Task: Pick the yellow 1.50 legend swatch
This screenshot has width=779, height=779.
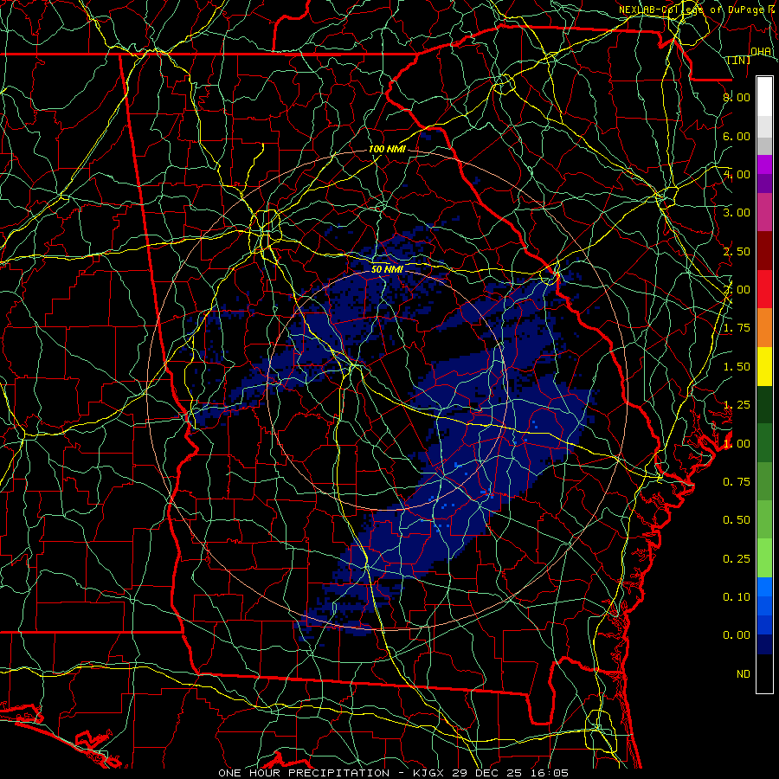Action: tap(764, 366)
